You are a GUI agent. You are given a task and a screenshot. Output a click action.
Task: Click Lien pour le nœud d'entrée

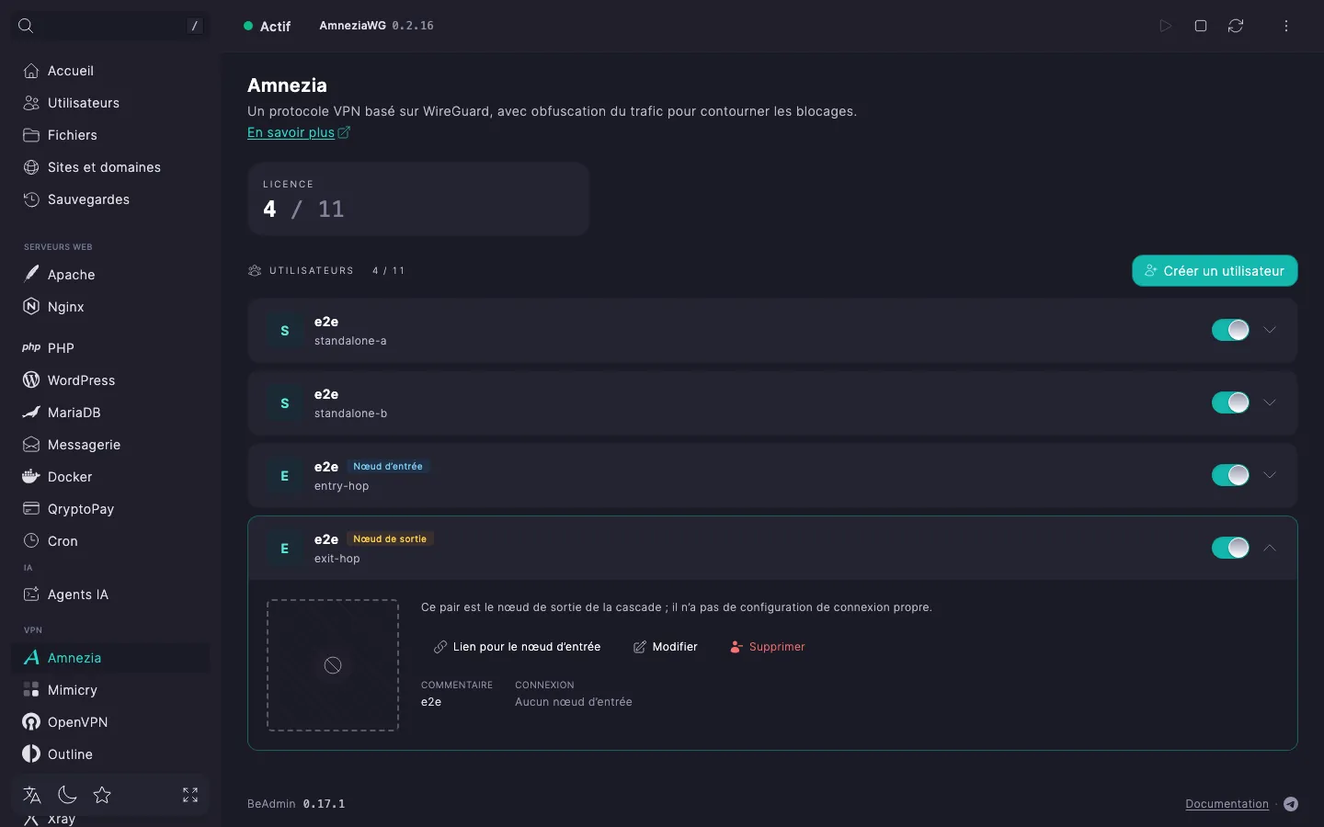(x=517, y=647)
